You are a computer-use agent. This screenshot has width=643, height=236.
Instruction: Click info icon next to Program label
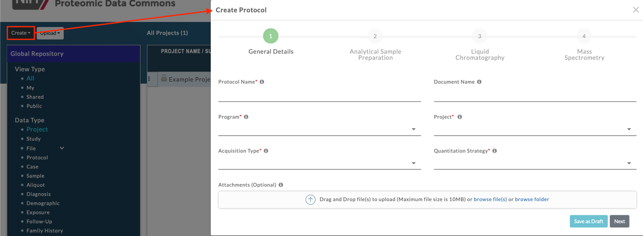246,117
